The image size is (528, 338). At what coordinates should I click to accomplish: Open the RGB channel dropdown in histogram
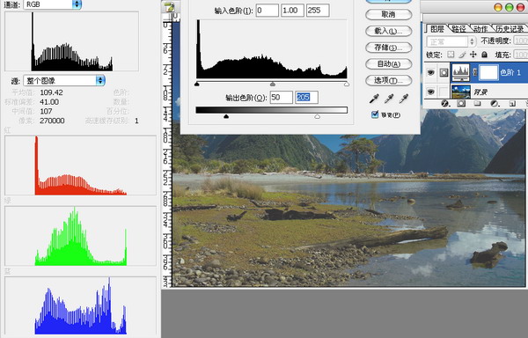52,4
